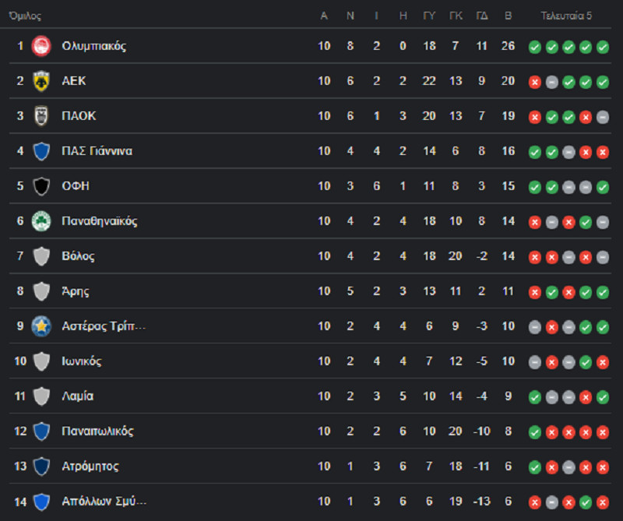
Task: Click the Παναθηναϊκός green crest
Action: pos(41,221)
